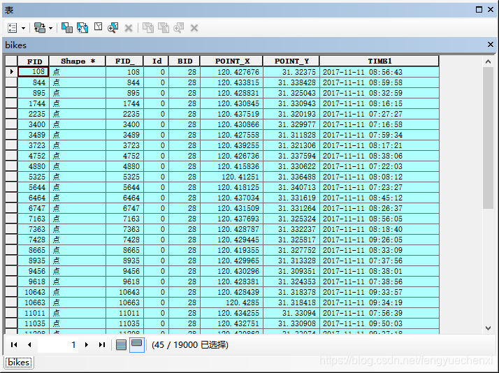
Task: Click POINT_Y value 31.325043
Action: [x=291, y=93]
